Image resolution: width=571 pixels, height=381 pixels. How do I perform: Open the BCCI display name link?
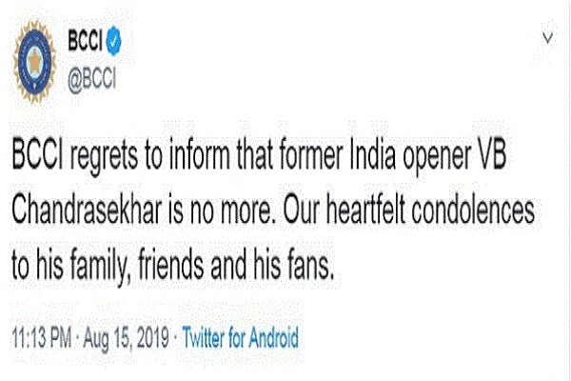click(x=85, y=40)
